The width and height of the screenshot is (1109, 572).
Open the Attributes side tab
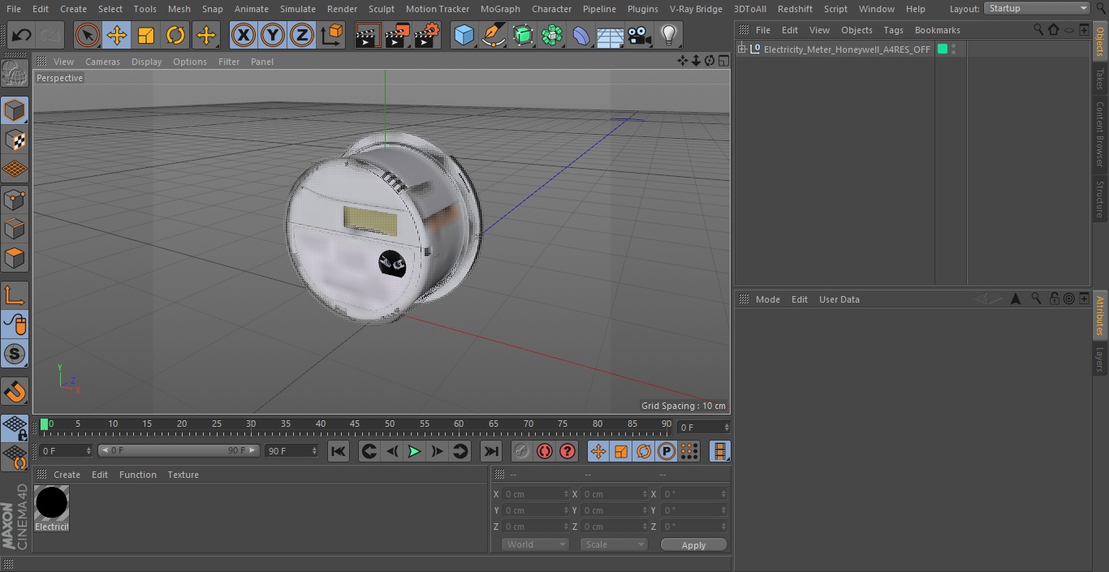pyautogui.click(x=1100, y=316)
